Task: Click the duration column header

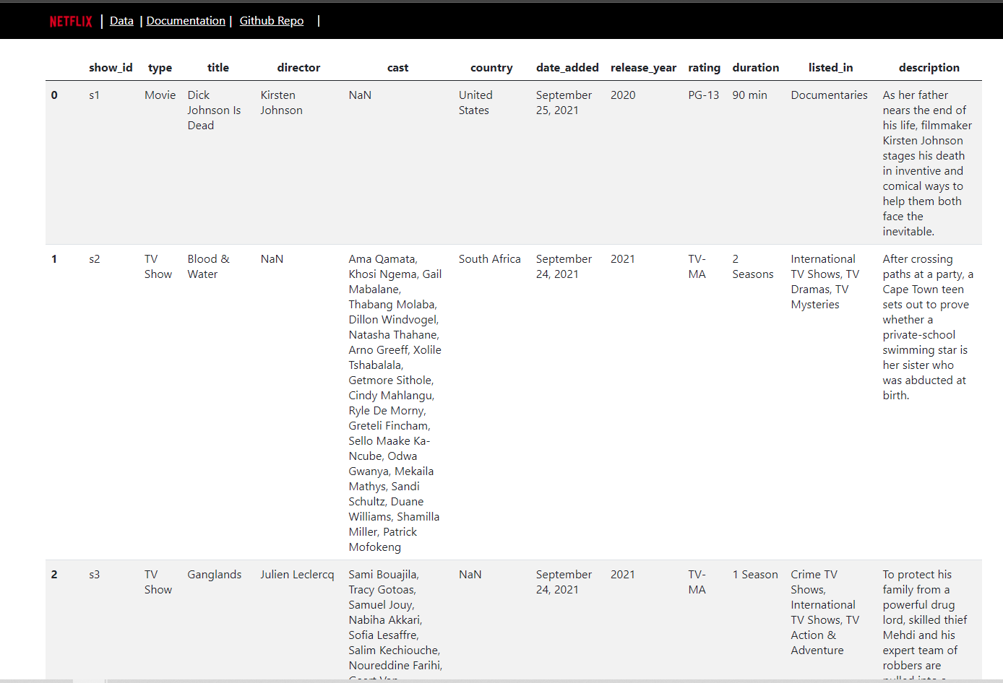Action: click(755, 67)
